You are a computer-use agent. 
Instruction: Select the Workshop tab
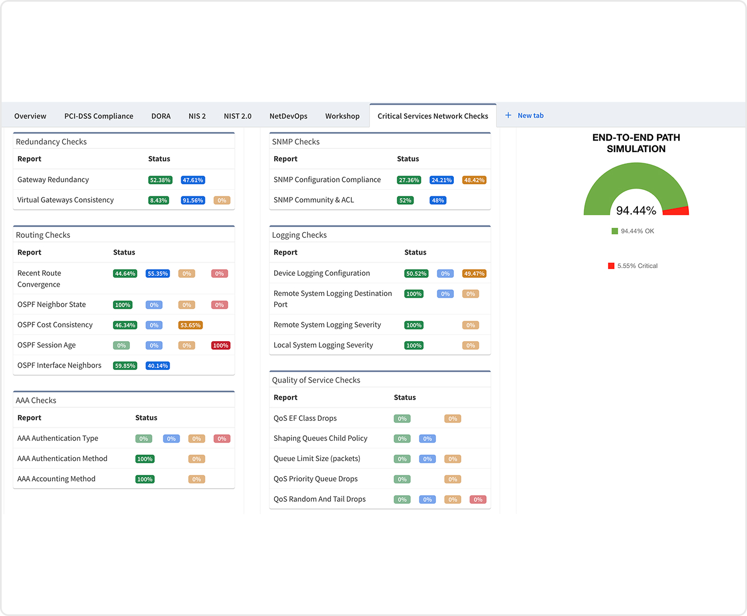point(342,116)
